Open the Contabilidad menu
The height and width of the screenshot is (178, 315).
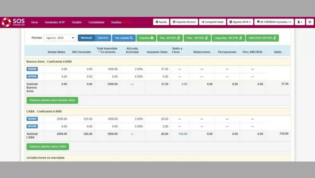pos(96,22)
